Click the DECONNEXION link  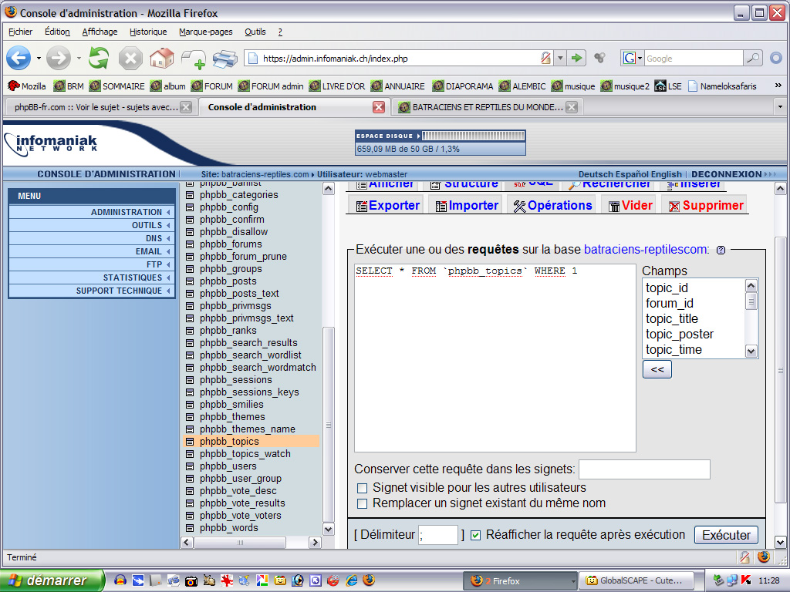tap(726, 174)
